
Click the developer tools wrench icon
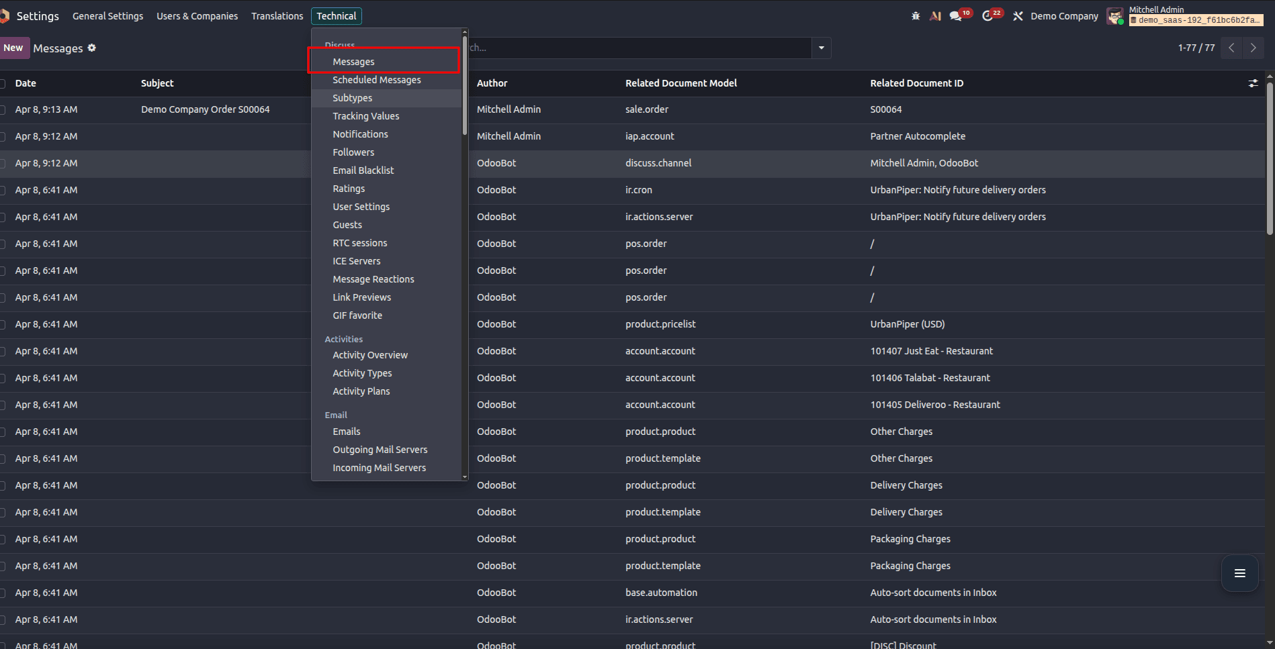click(x=1018, y=15)
